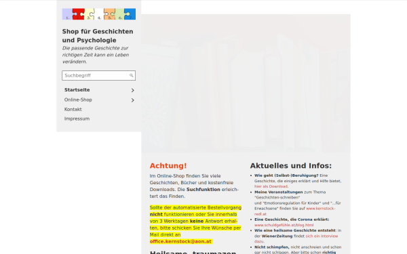The width and height of the screenshot is (407, 254).
Task: Click the 'Nicht schimpfen,' bold text
Action: click(272, 247)
